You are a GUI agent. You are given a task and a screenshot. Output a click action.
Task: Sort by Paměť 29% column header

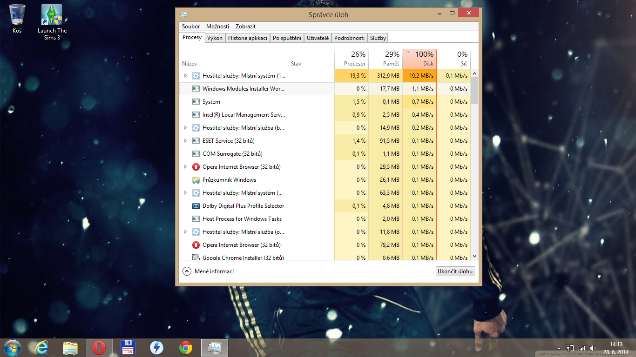[386, 59]
